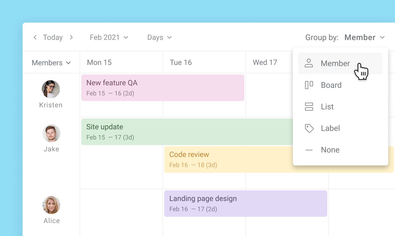This screenshot has width=395, height=236.
Task: Click the None dash icon
Action: click(309, 150)
